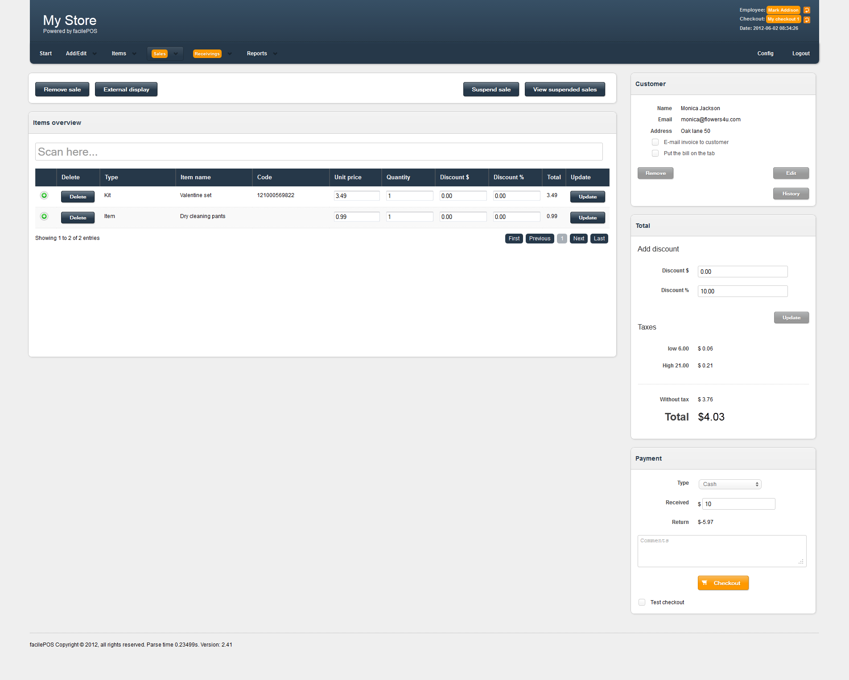Click the switch employee icon beside Mark Addison

807,10
